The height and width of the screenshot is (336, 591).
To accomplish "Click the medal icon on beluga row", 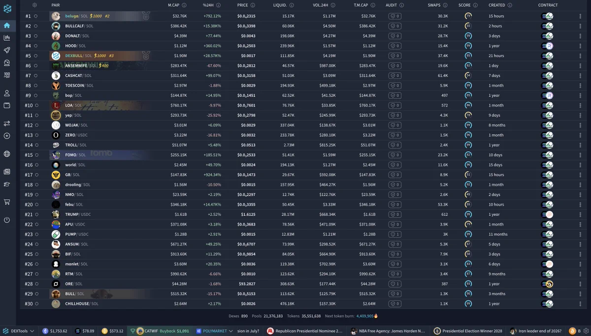I will click(146, 16).
